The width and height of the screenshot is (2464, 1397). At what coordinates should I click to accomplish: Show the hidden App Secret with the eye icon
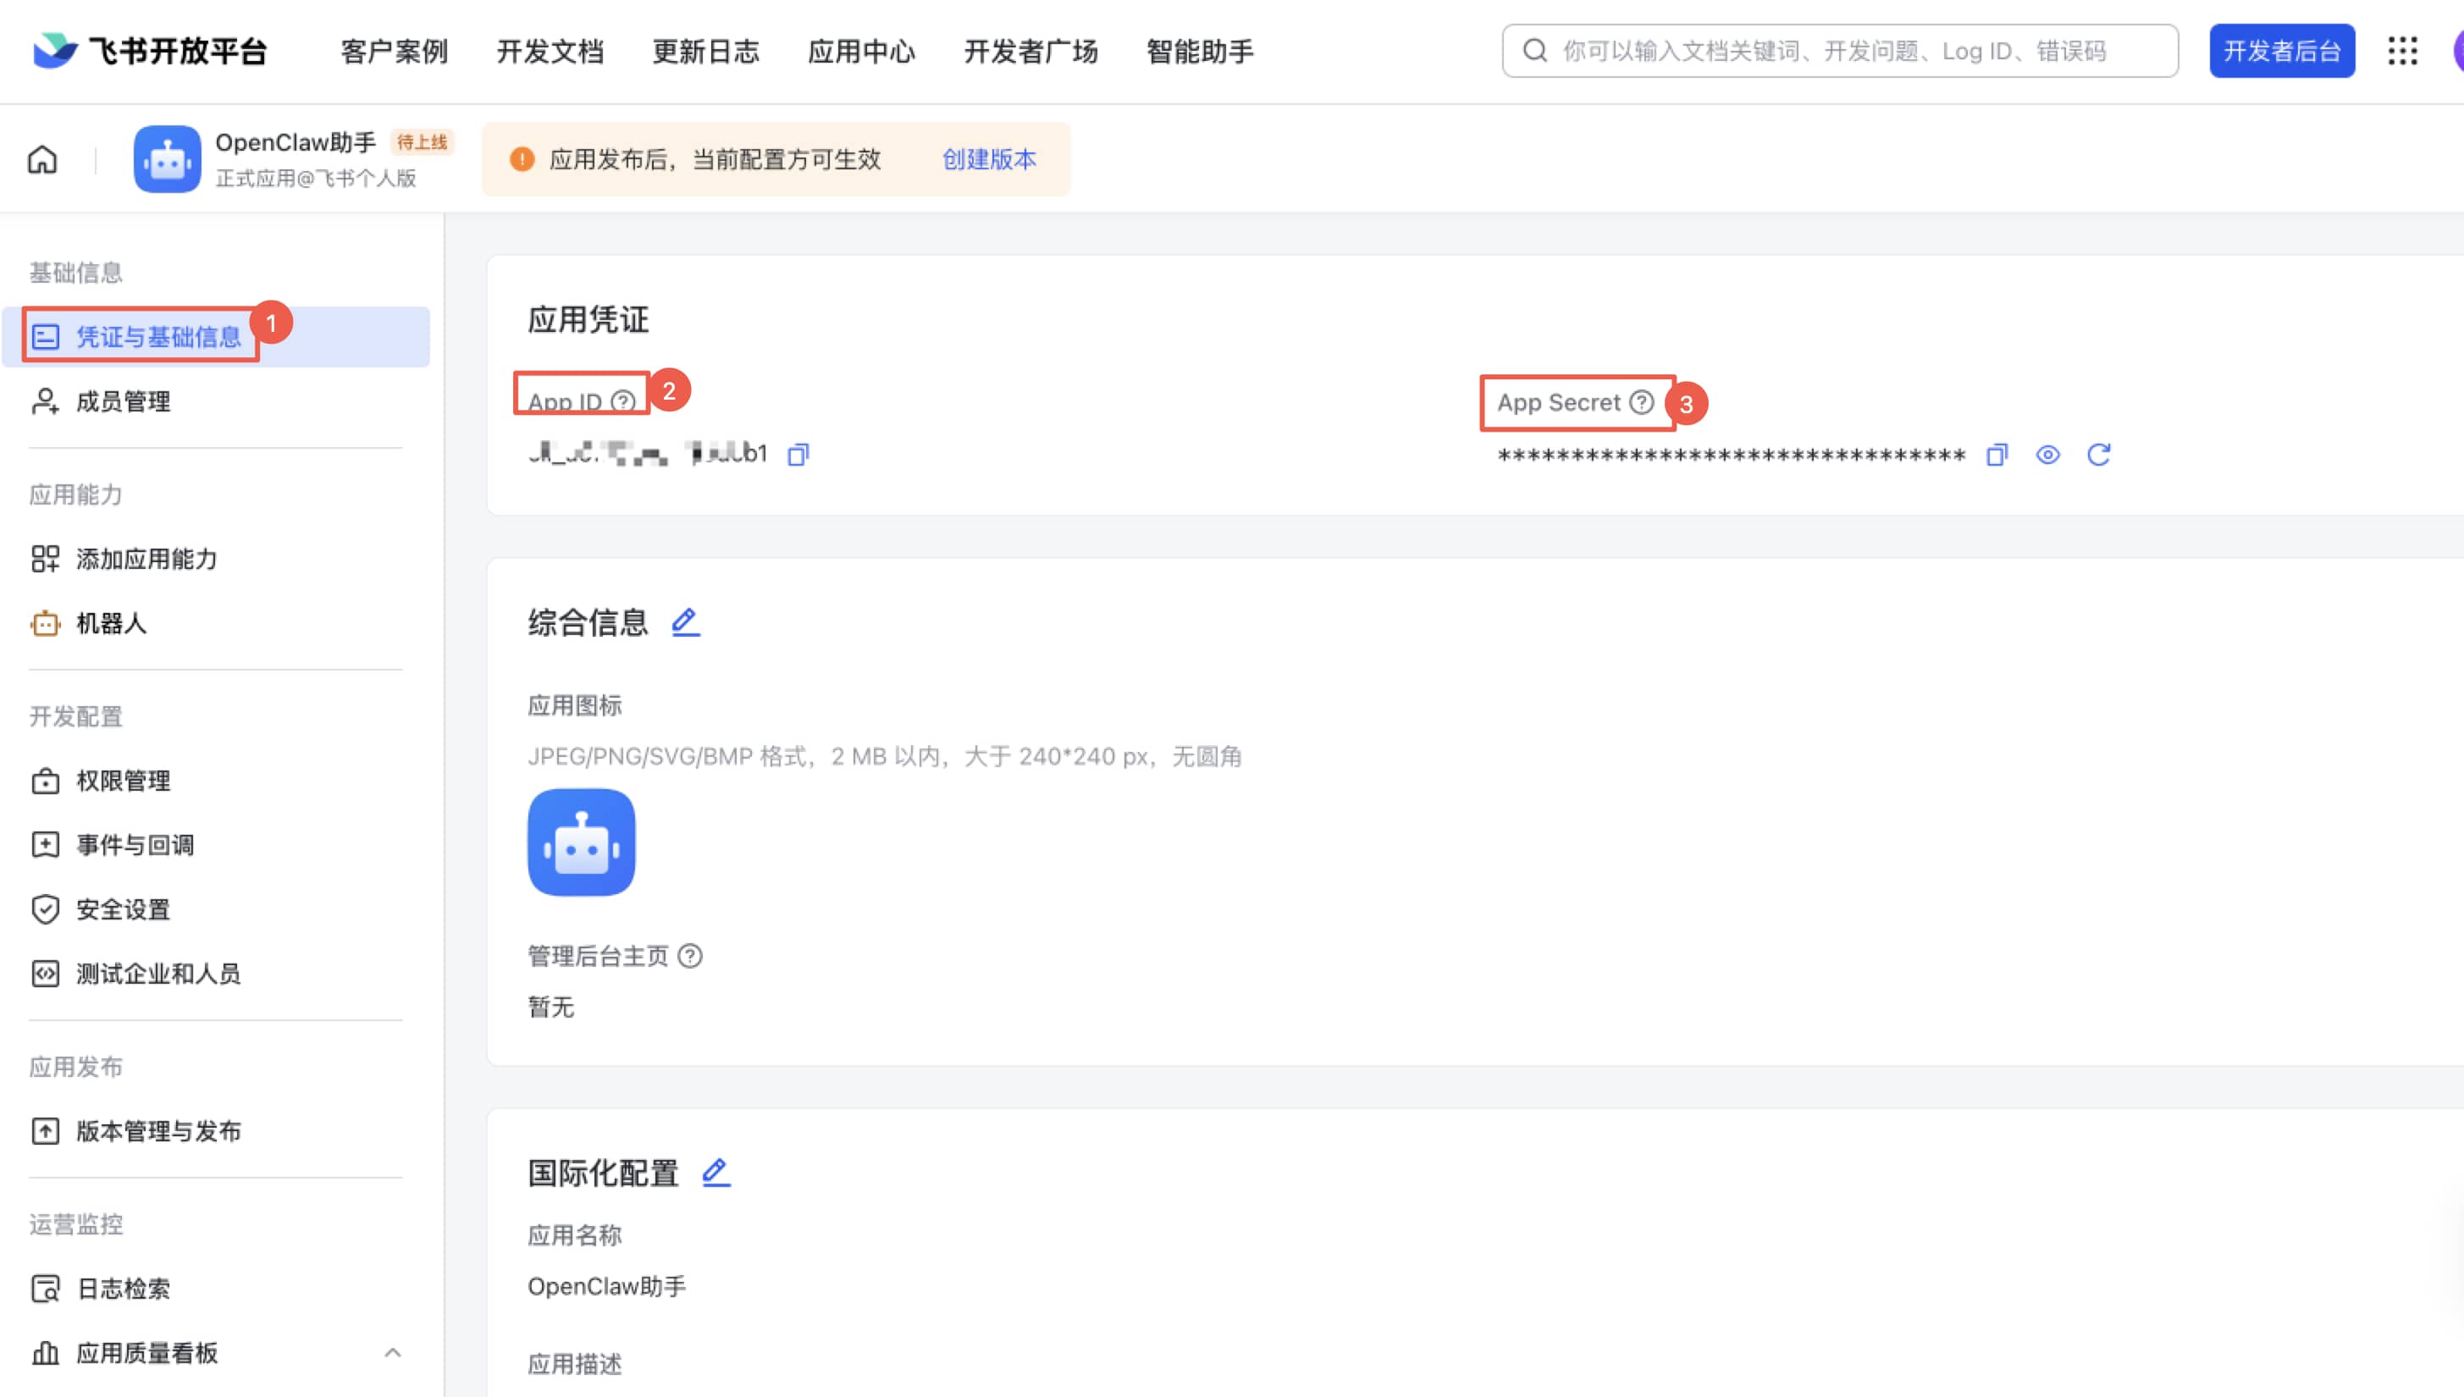(x=2047, y=455)
